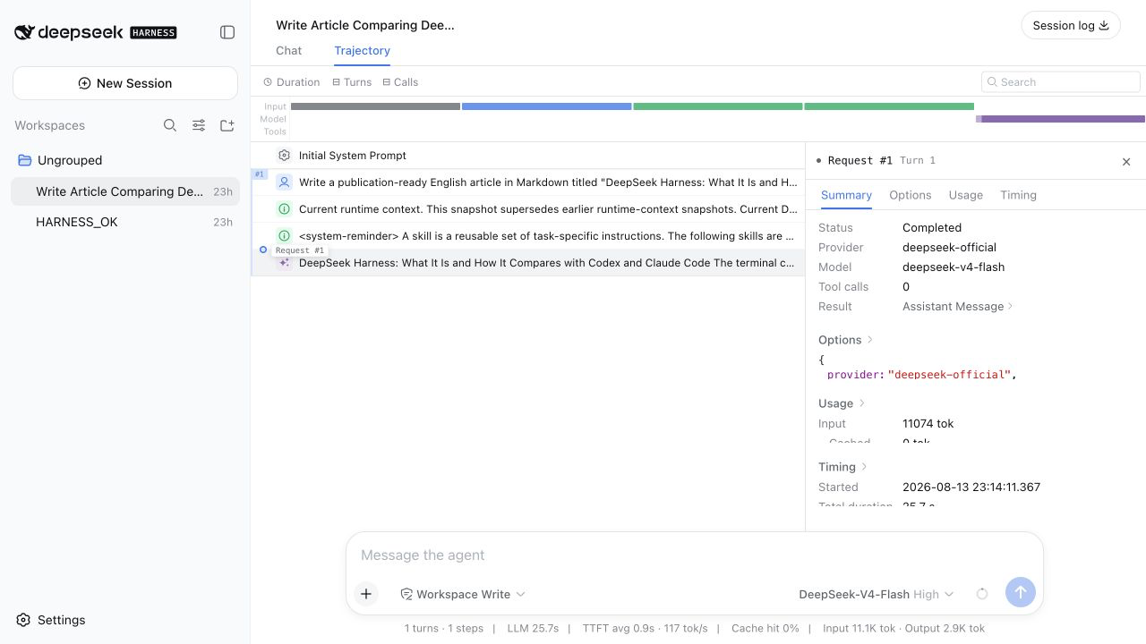Click the plus attachment button

click(366, 594)
